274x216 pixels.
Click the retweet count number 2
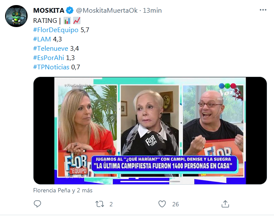point(111,204)
